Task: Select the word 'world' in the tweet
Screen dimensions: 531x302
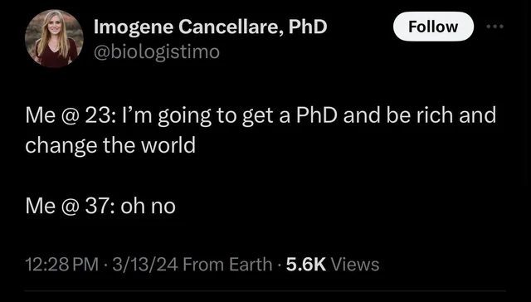Action: click(168, 145)
